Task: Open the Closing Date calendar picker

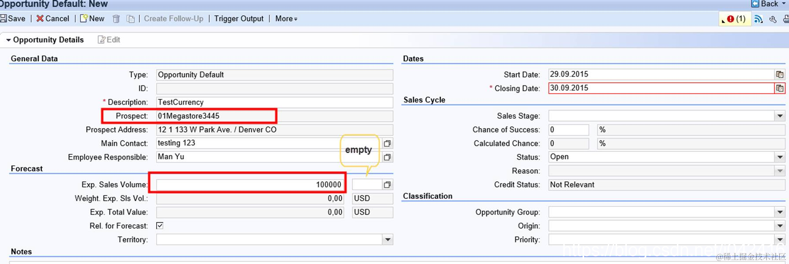Action: click(780, 88)
